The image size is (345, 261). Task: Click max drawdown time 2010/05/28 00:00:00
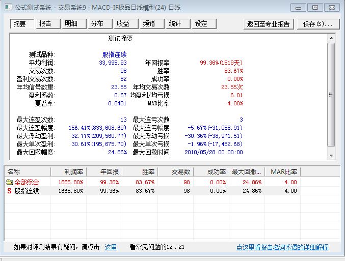point(214,152)
